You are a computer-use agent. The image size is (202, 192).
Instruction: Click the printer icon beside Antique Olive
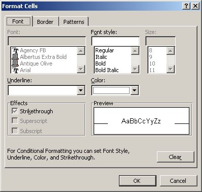point(15,63)
